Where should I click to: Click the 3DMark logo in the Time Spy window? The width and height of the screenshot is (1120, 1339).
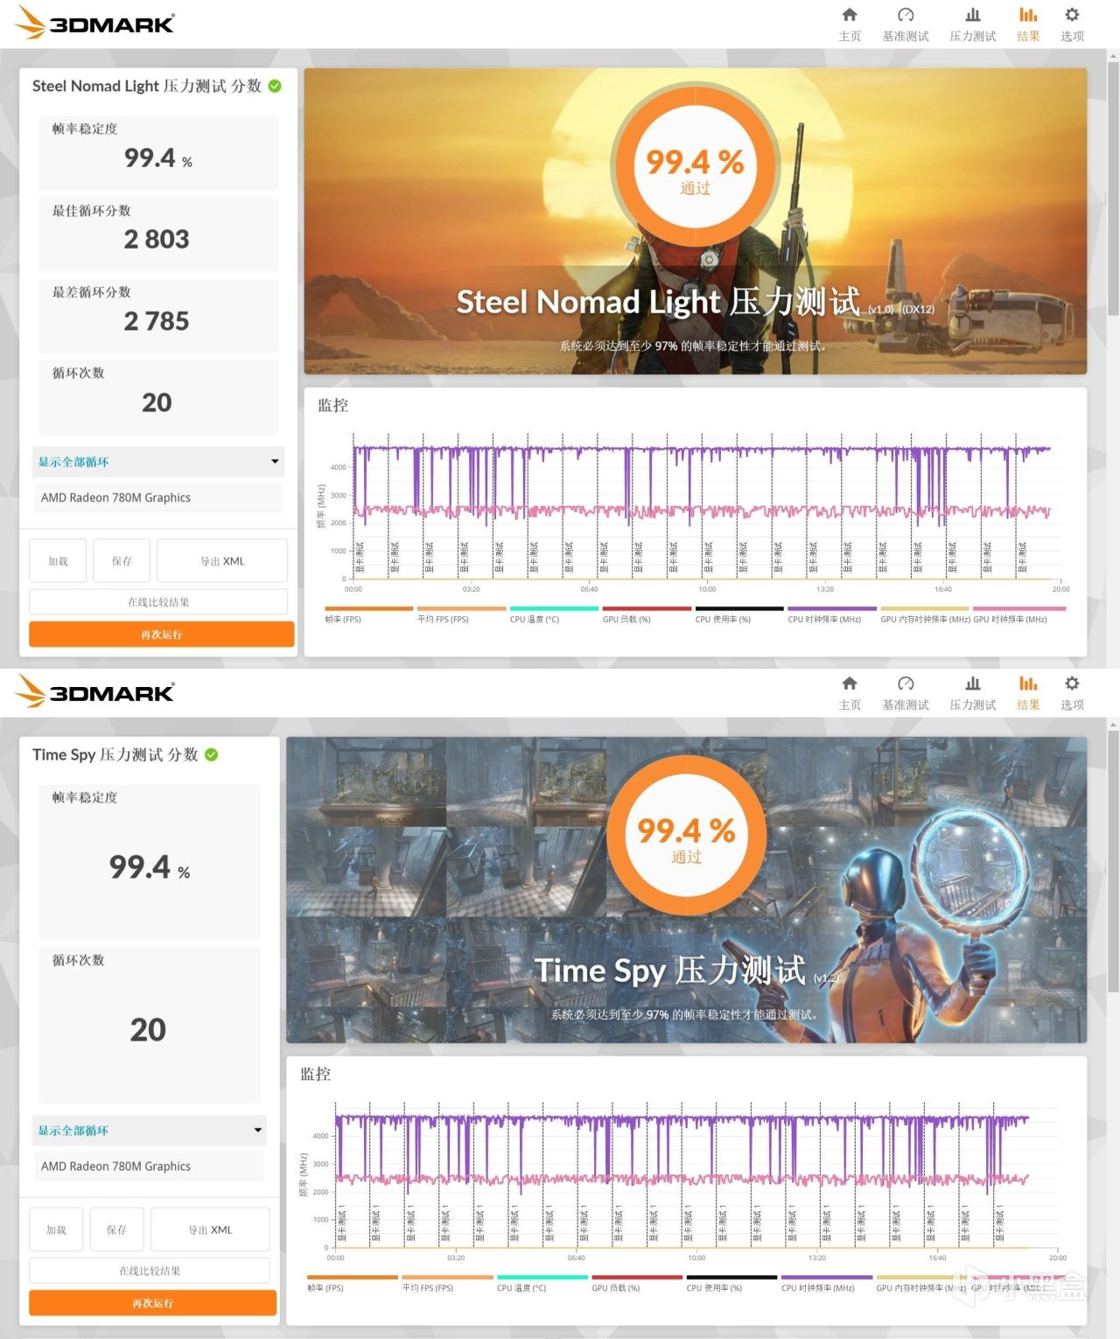click(x=95, y=691)
